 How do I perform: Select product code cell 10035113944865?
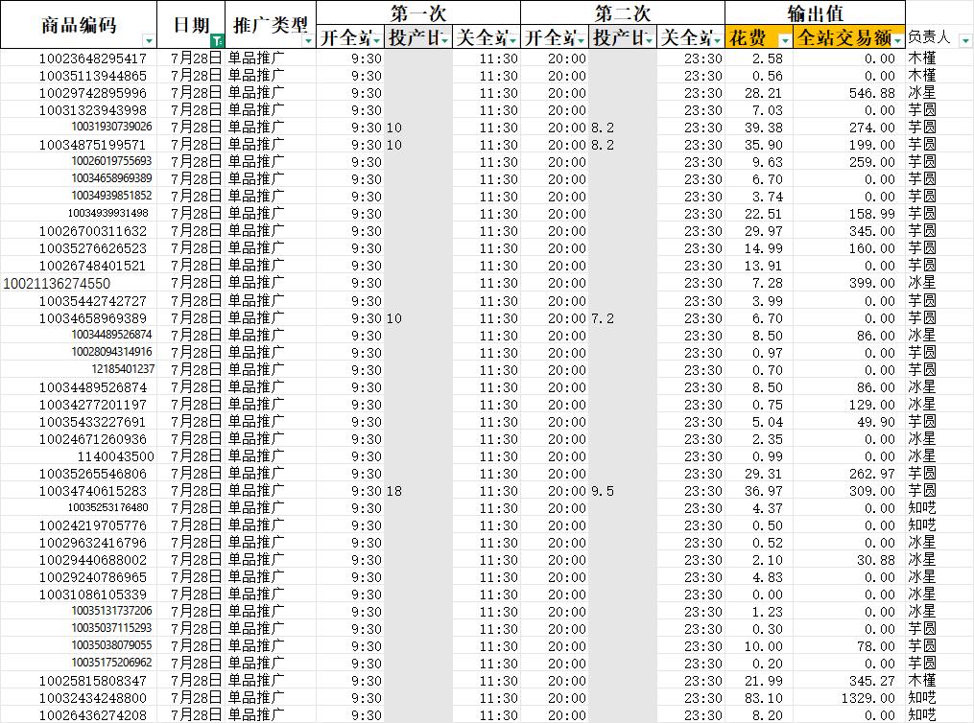(79, 76)
